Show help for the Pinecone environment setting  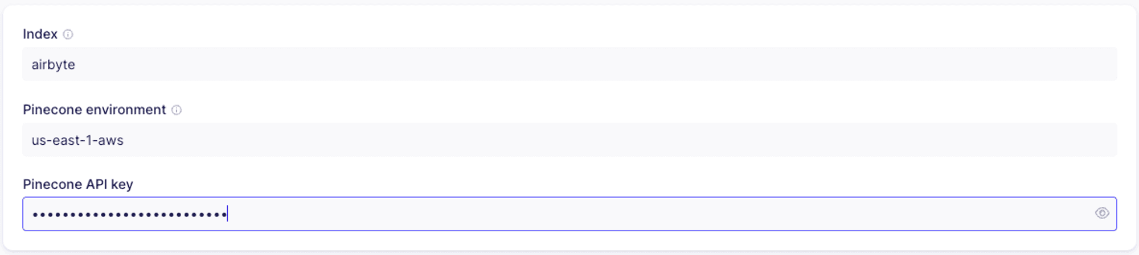coord(177,110)
